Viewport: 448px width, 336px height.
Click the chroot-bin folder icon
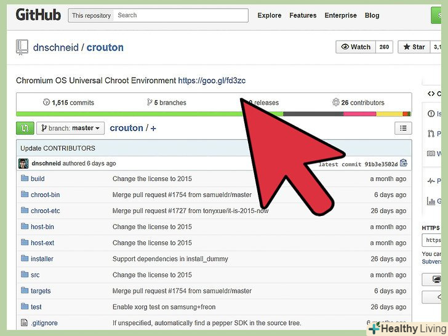pos(25,194)
